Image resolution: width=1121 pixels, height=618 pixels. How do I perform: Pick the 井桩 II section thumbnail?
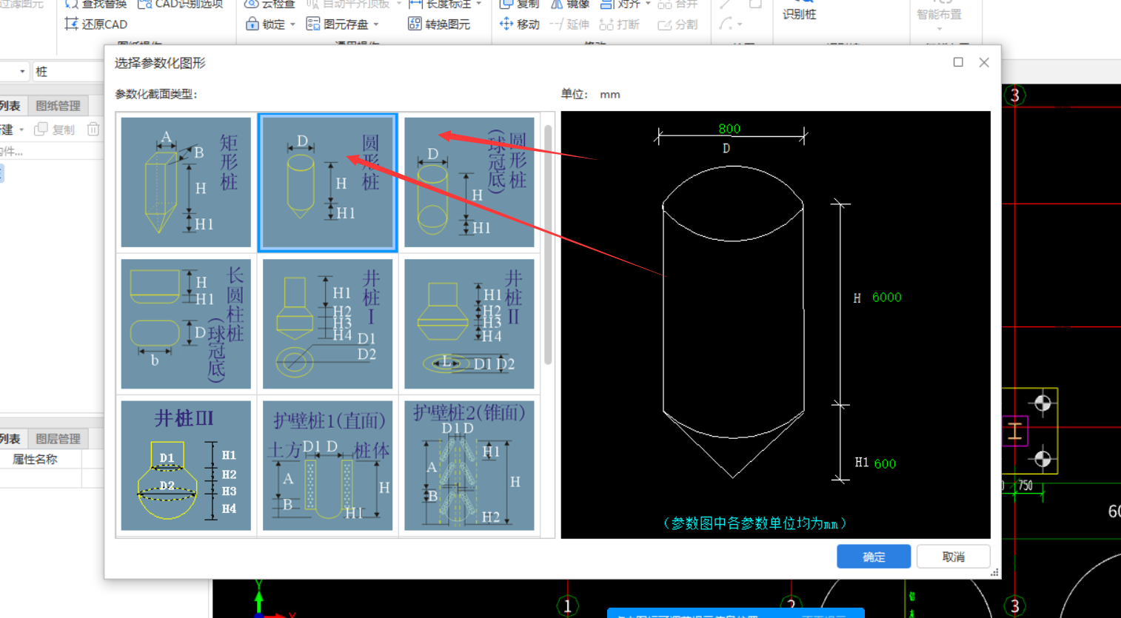469,323
